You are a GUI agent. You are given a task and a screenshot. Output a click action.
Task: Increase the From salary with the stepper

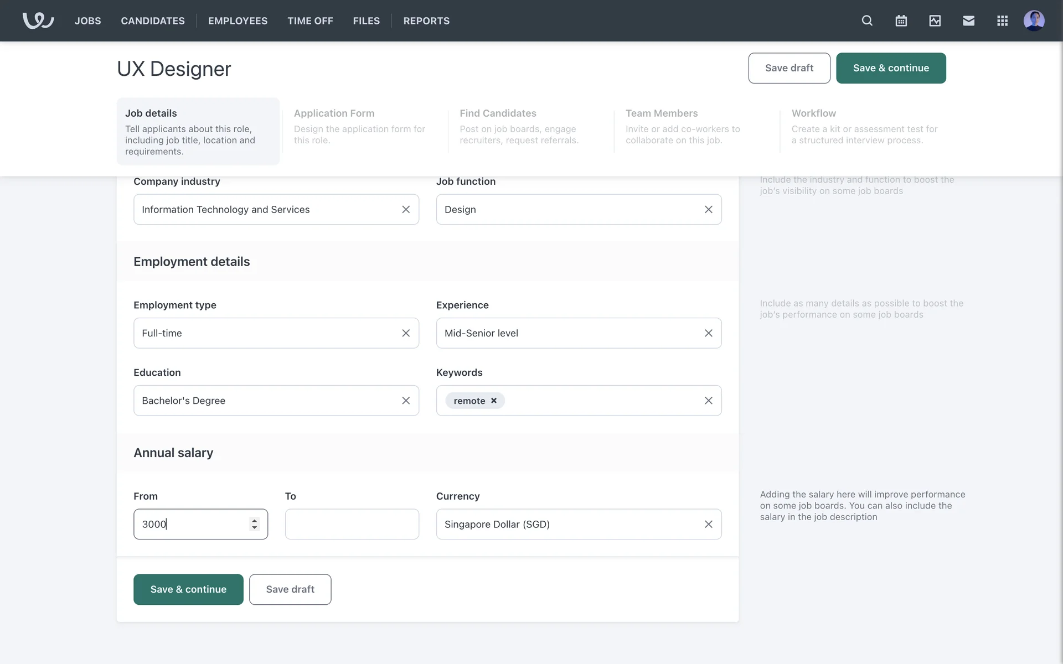[x=254, y=520]
